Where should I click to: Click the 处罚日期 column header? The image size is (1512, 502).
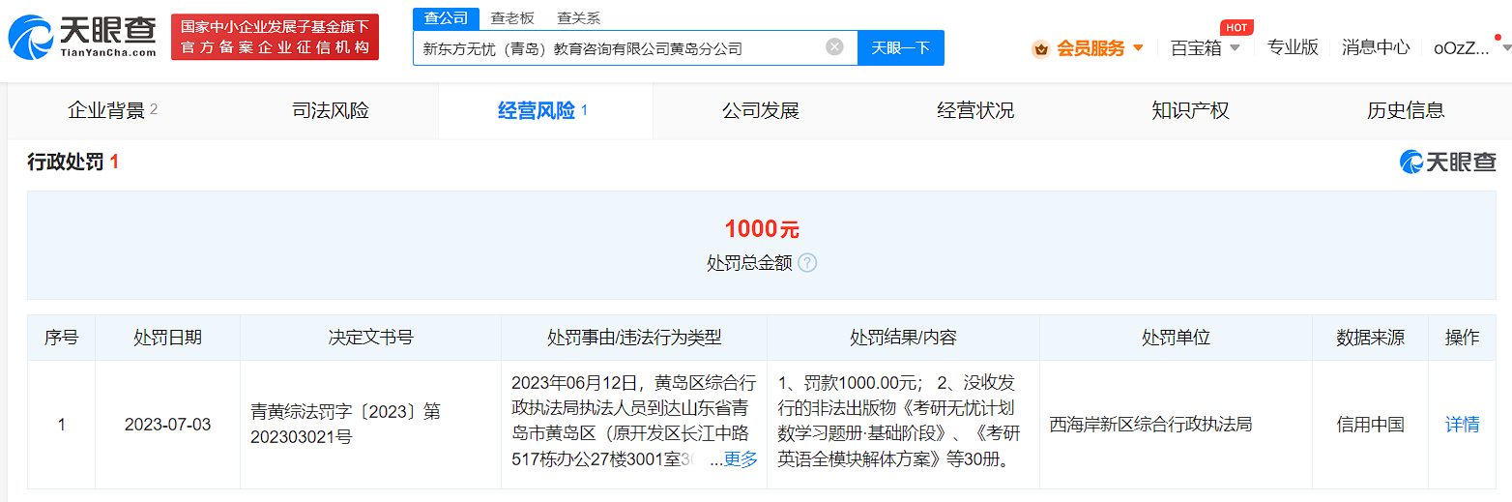tap(167, 338)
